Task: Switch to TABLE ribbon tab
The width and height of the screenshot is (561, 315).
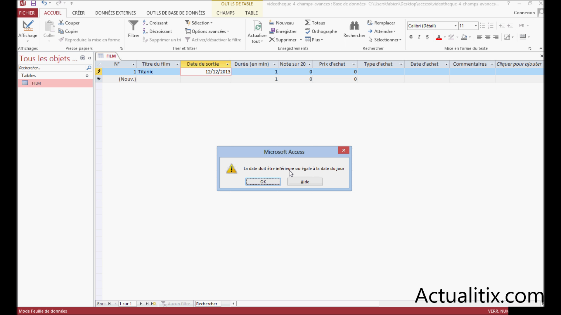Action: pyautogui.click(x=251, y=13)
